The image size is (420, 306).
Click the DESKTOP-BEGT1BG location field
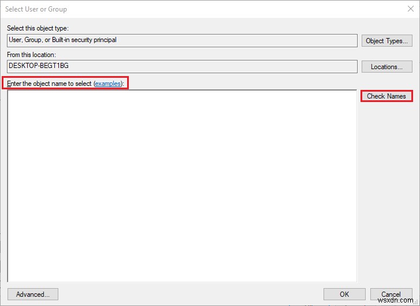182,66
